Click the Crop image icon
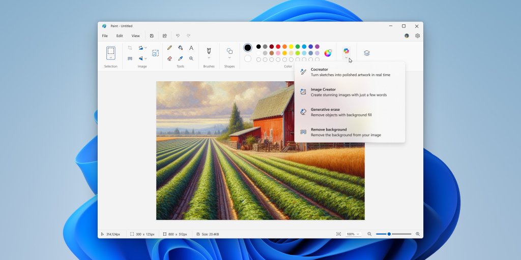Screen dimensions: 521x260 [x=130, y=48]
